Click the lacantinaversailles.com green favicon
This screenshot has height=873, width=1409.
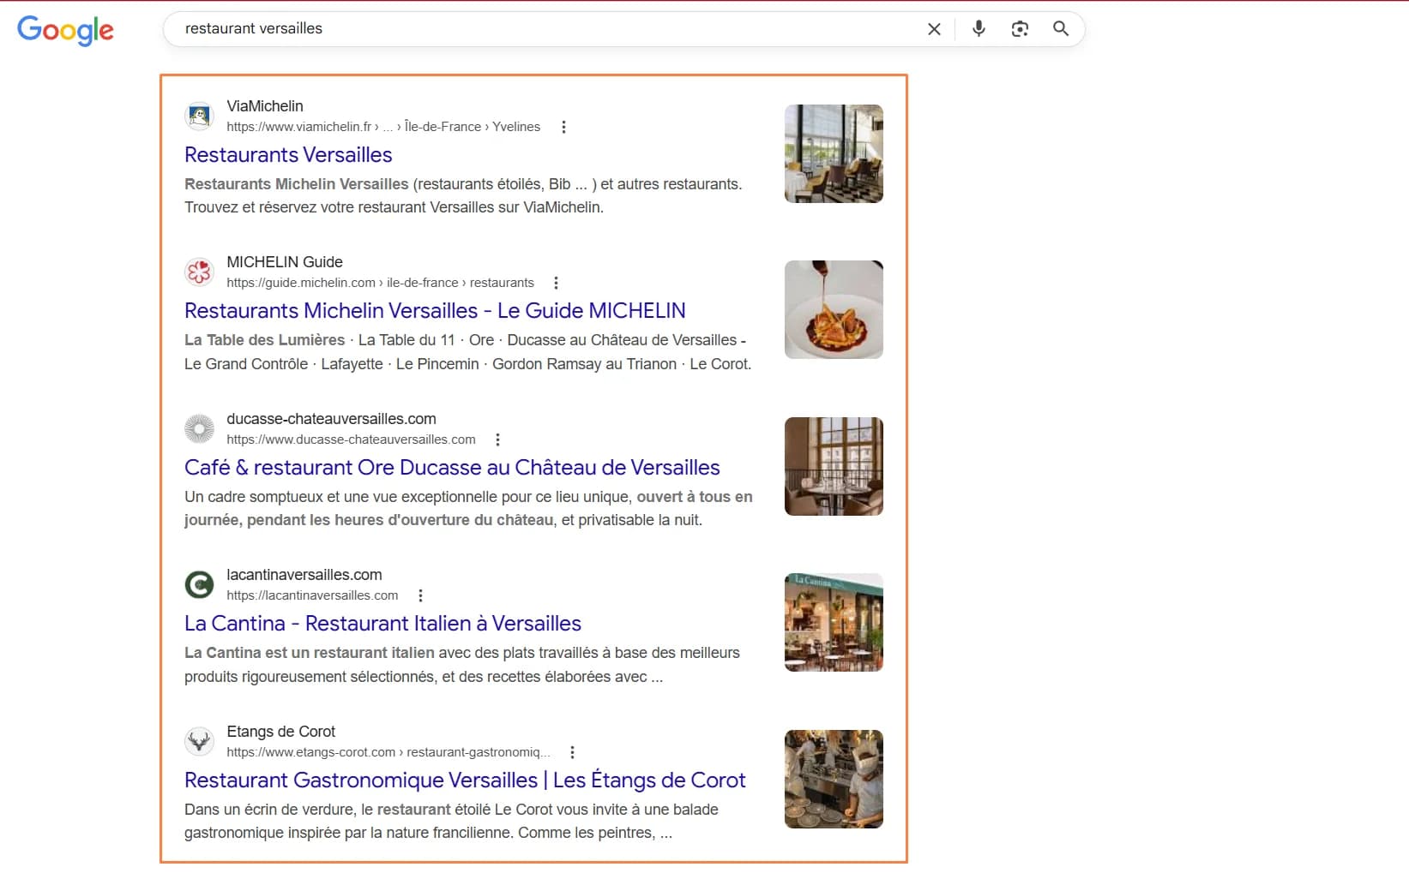200,584
